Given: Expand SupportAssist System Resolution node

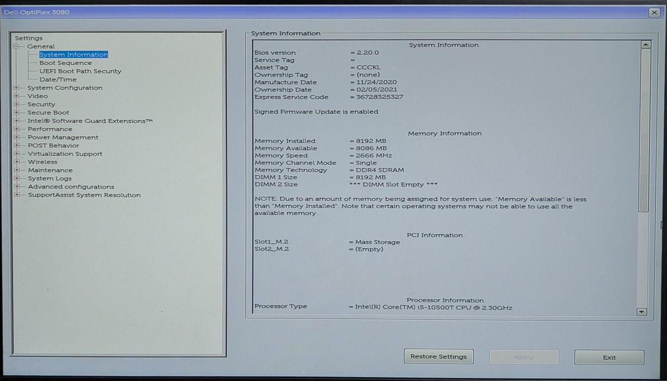Looking at the screenshot, I should (17, 195).
